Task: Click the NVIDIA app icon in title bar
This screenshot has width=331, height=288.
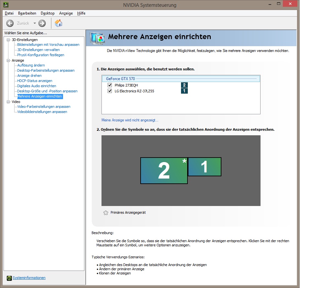Action: point(6,5)
